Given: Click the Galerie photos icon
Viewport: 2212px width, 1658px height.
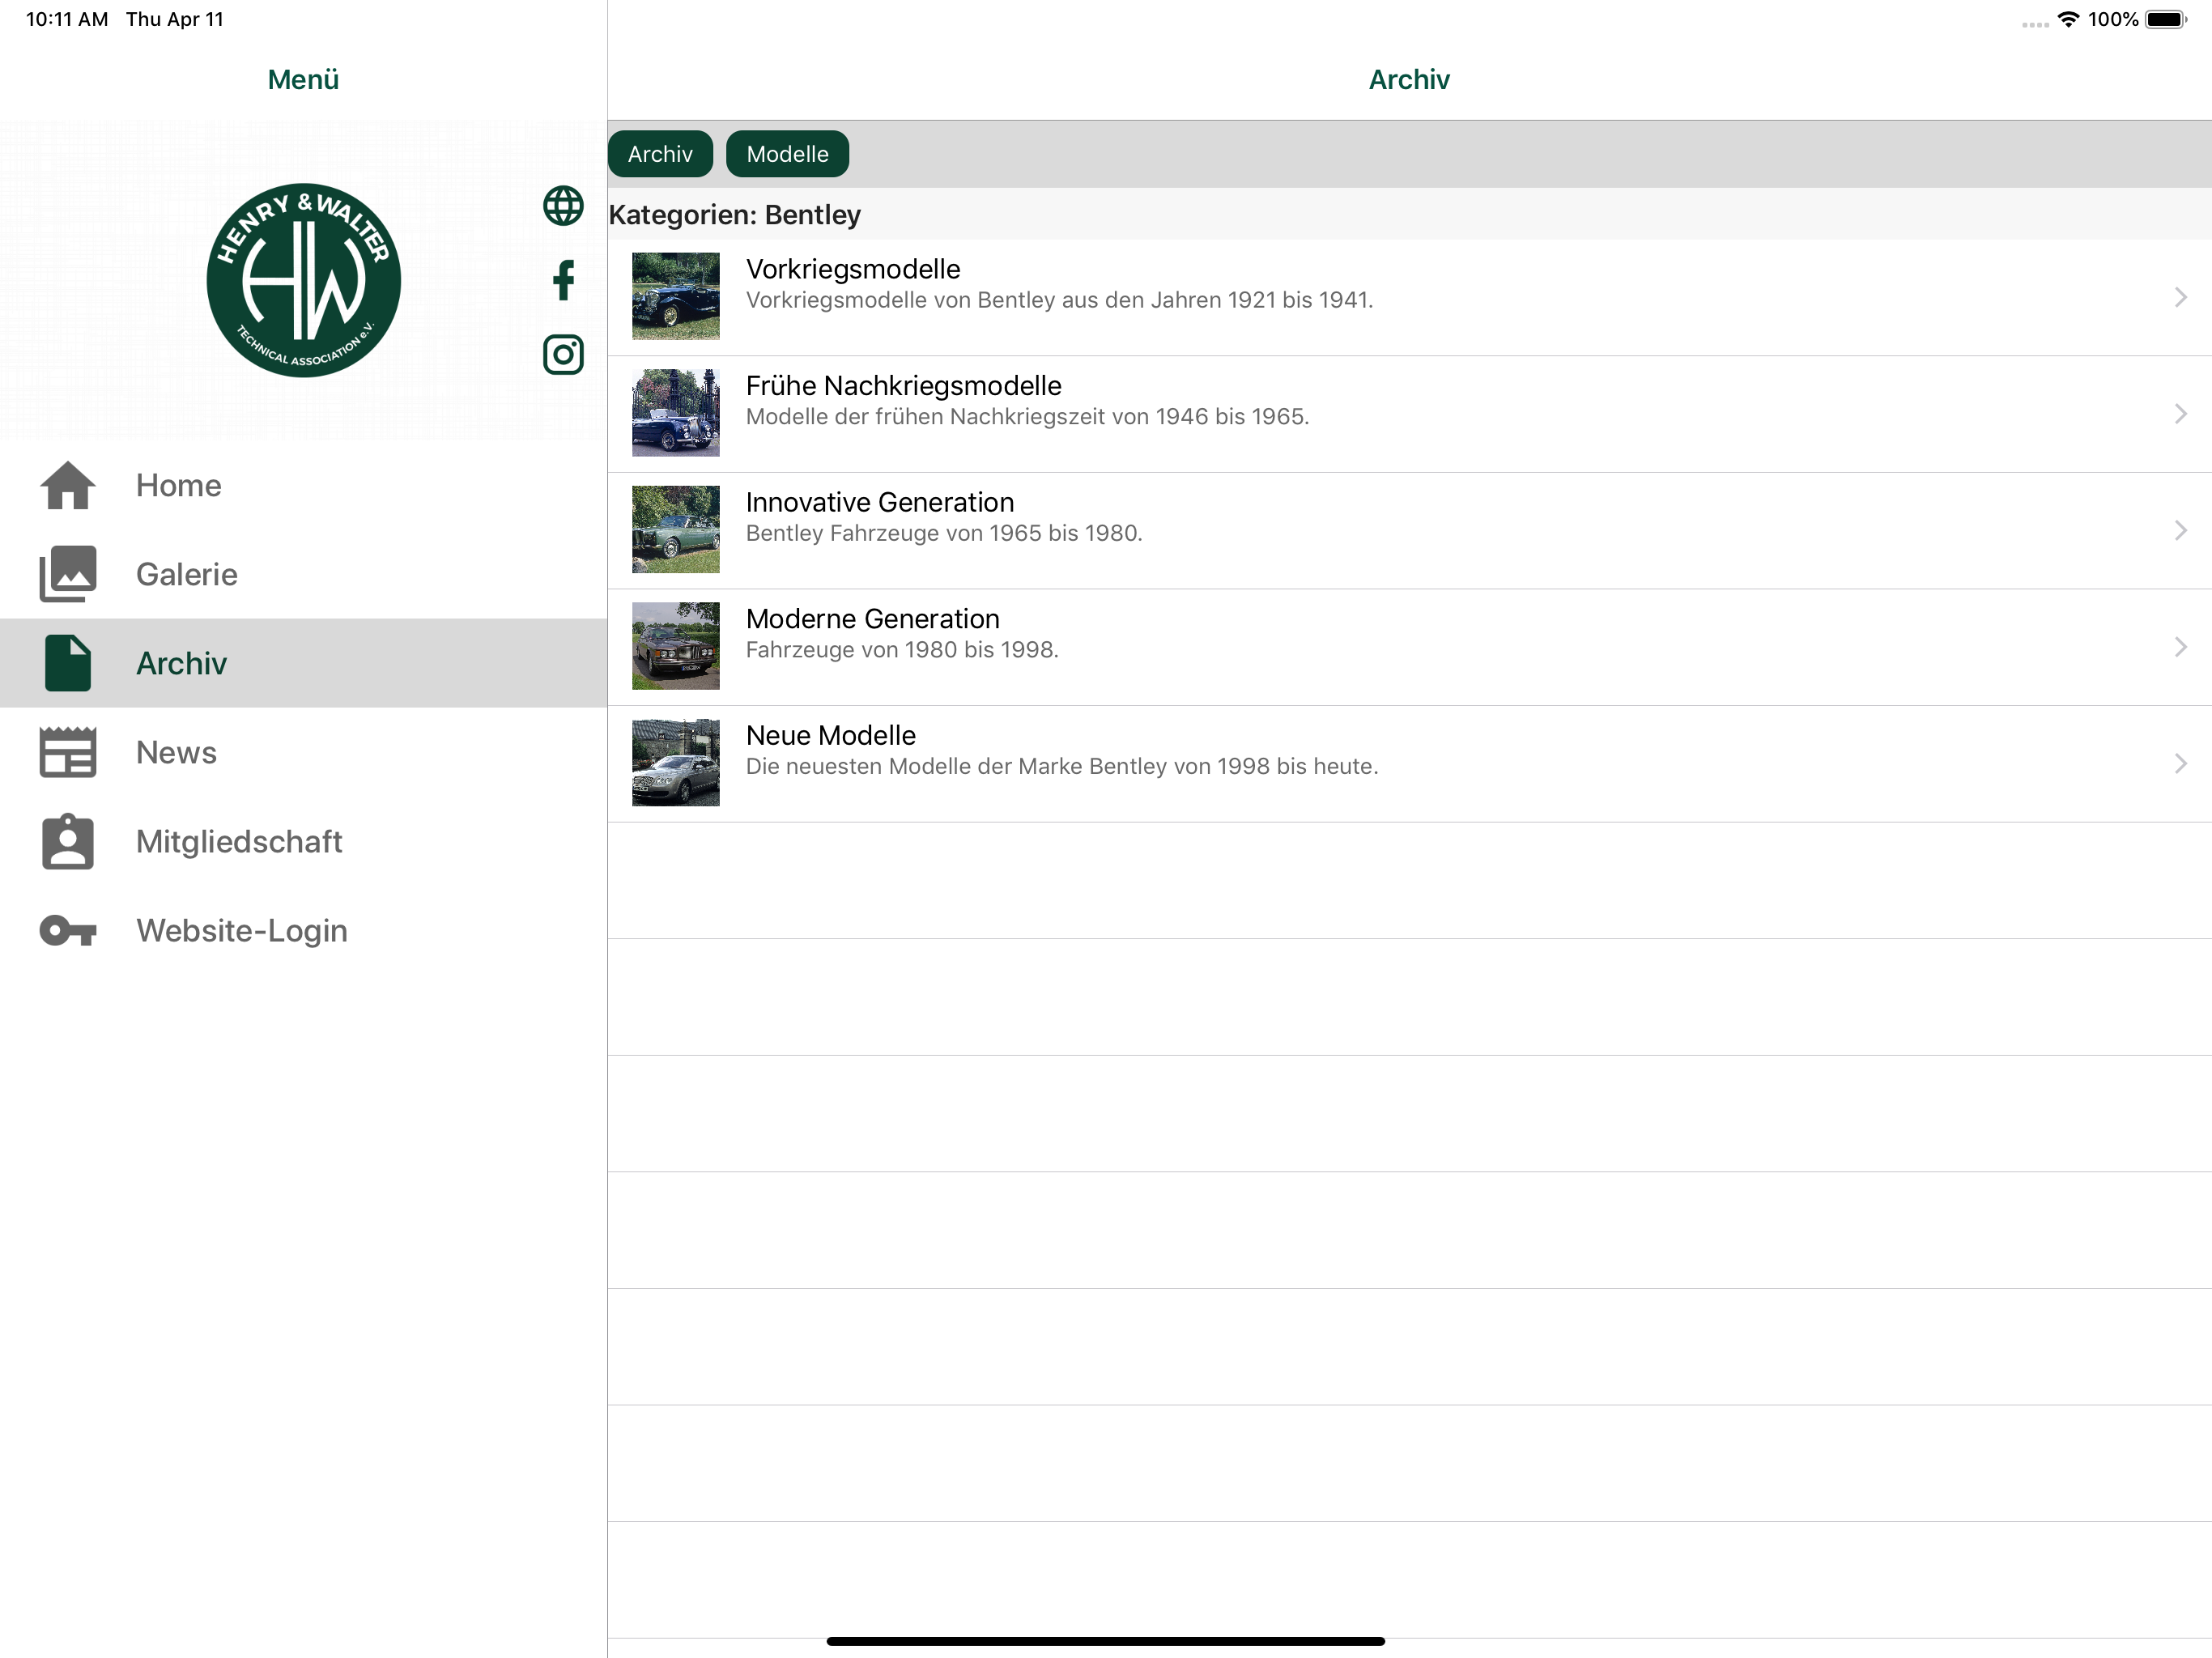Looking at the screenshot, I should tap(68, 574).
